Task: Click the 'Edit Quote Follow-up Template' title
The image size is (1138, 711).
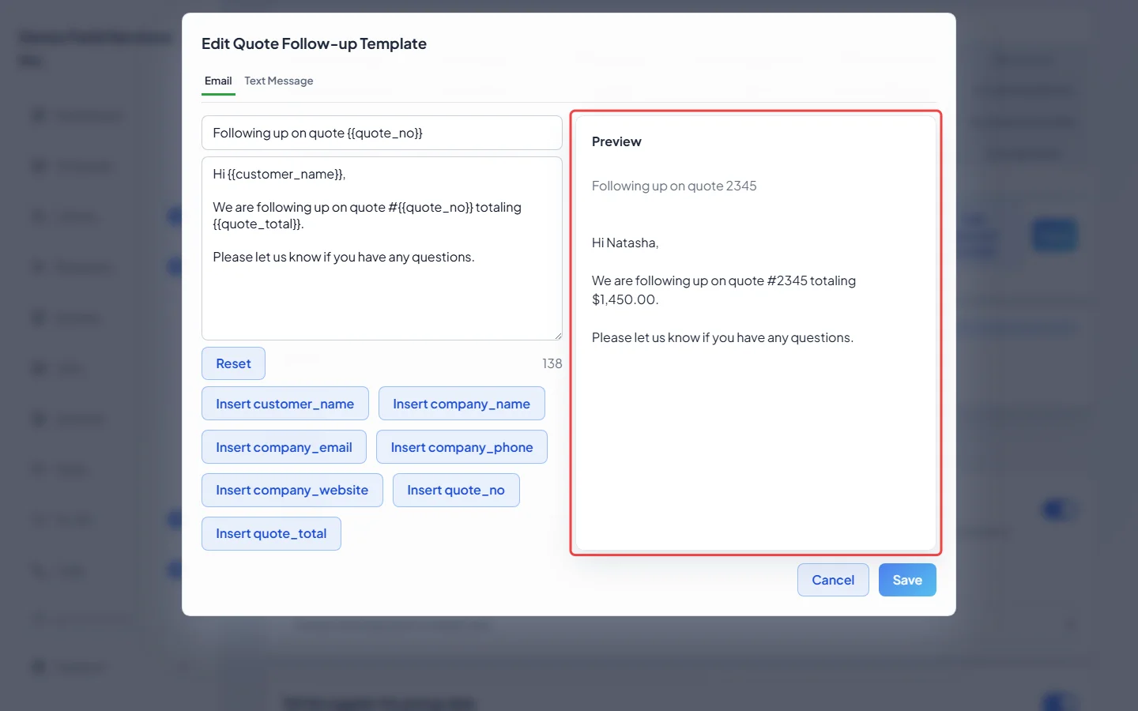Action: pyautogui.click(x=314, y=43)
